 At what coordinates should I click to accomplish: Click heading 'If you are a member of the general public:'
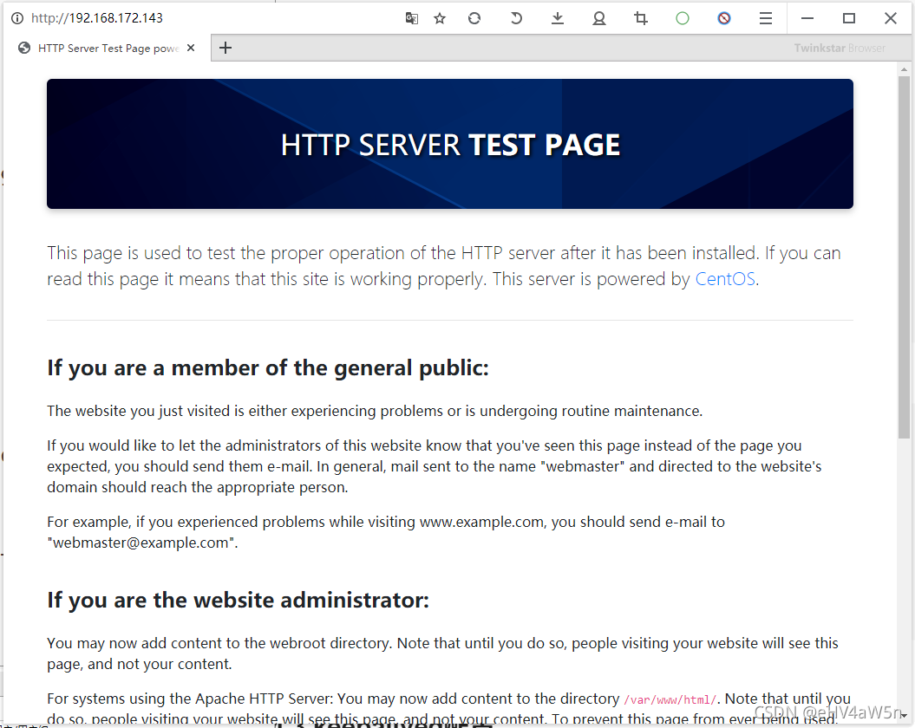[x=268, y=368]
